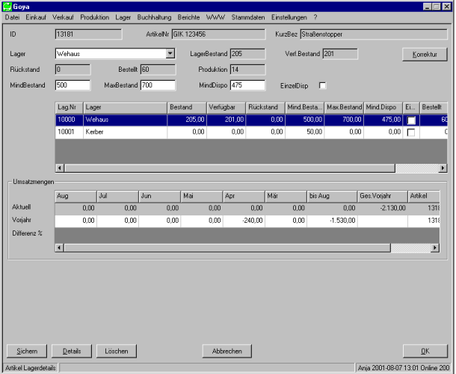Click the Bestellt field showing 60

coord(158,70)
